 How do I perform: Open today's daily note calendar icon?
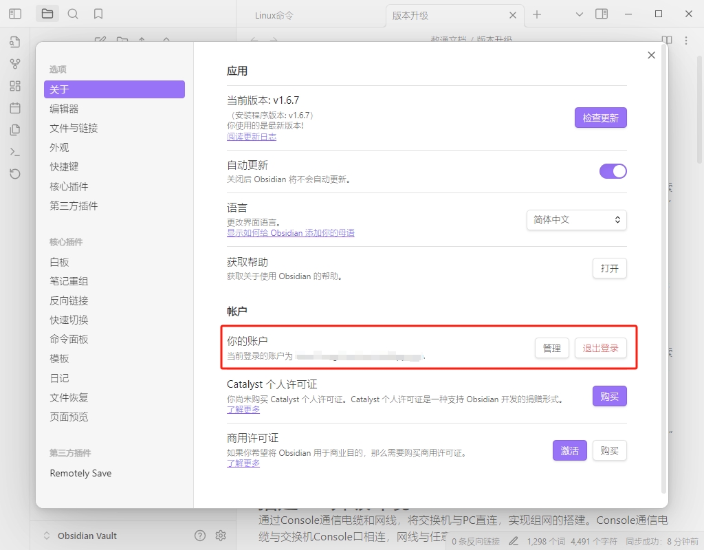pyautogui.click(x=14, y=108)
